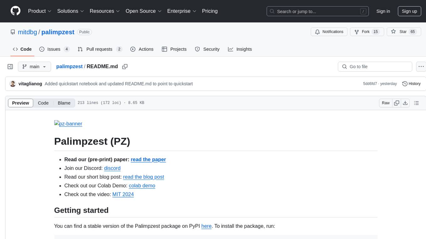Open the Actions tab
The width and height of the screenshot is (426, 239).
[142, 49]
